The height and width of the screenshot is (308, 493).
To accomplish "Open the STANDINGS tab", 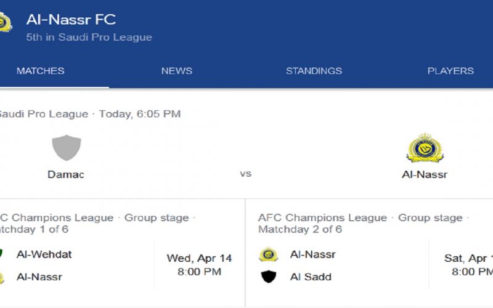I will click(314, 71).
